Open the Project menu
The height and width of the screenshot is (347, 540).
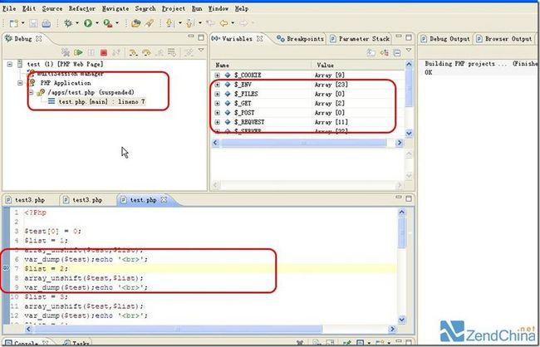click(x=174, y=8)
